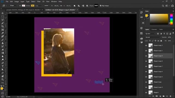Click the shape width input field
The image size is (175, 98).
pos(56,6)
